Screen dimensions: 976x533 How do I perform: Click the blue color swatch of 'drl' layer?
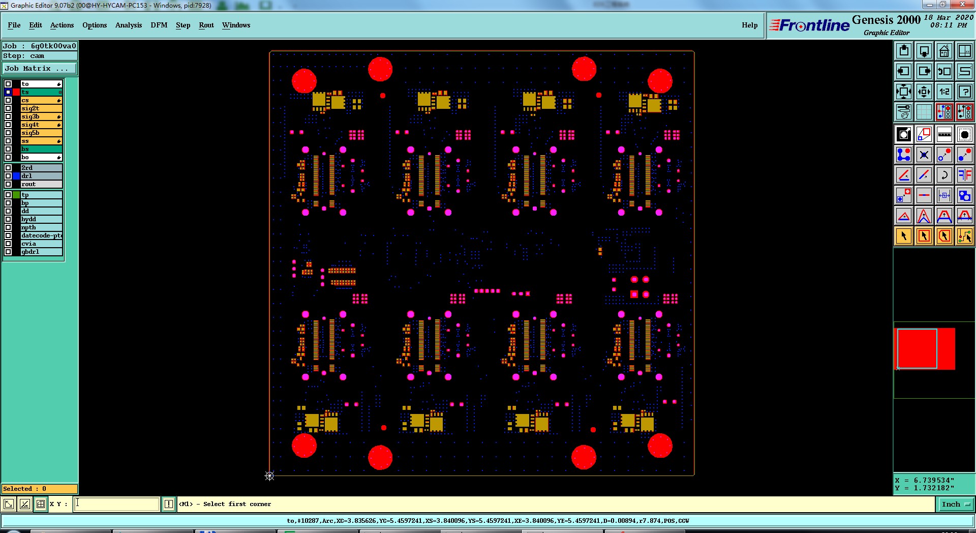[x=16, y=176]
